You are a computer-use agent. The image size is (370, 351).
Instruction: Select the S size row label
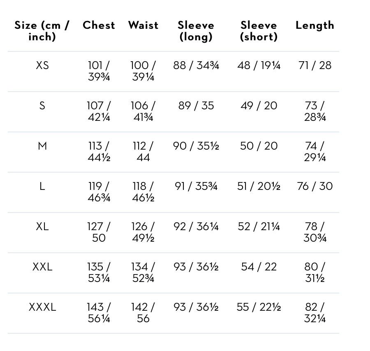point(42,106)
